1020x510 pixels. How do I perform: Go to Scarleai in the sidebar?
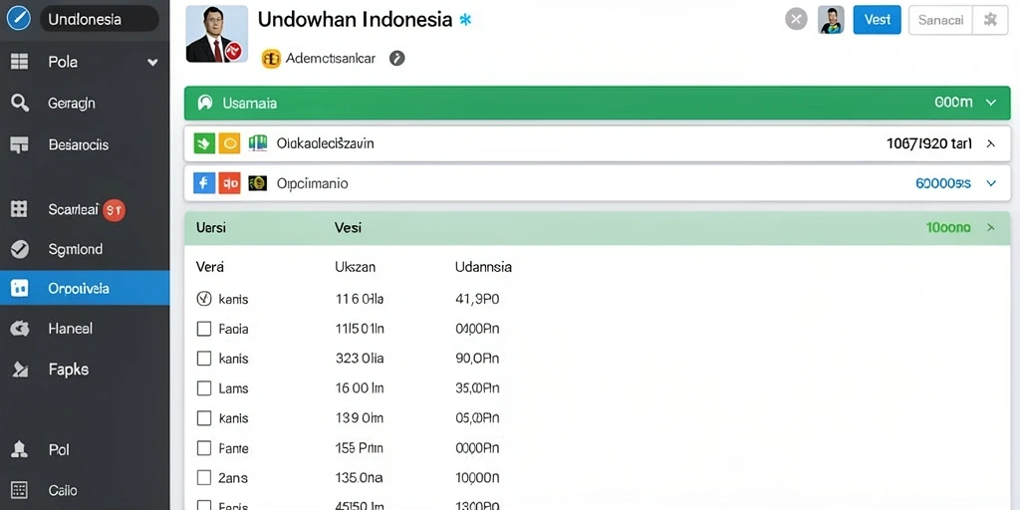[x=85, y=209]
